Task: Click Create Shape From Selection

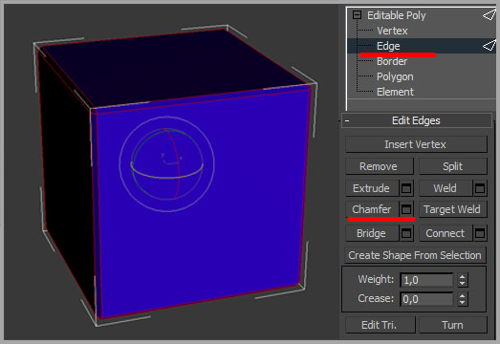Action: pyautogui.click(x=415, y=255)
